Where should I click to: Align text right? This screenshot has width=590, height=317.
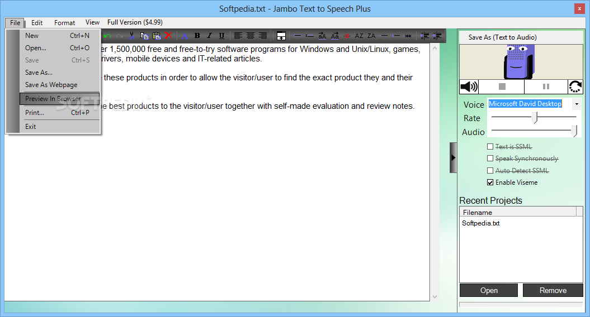[x=263, y=36]
